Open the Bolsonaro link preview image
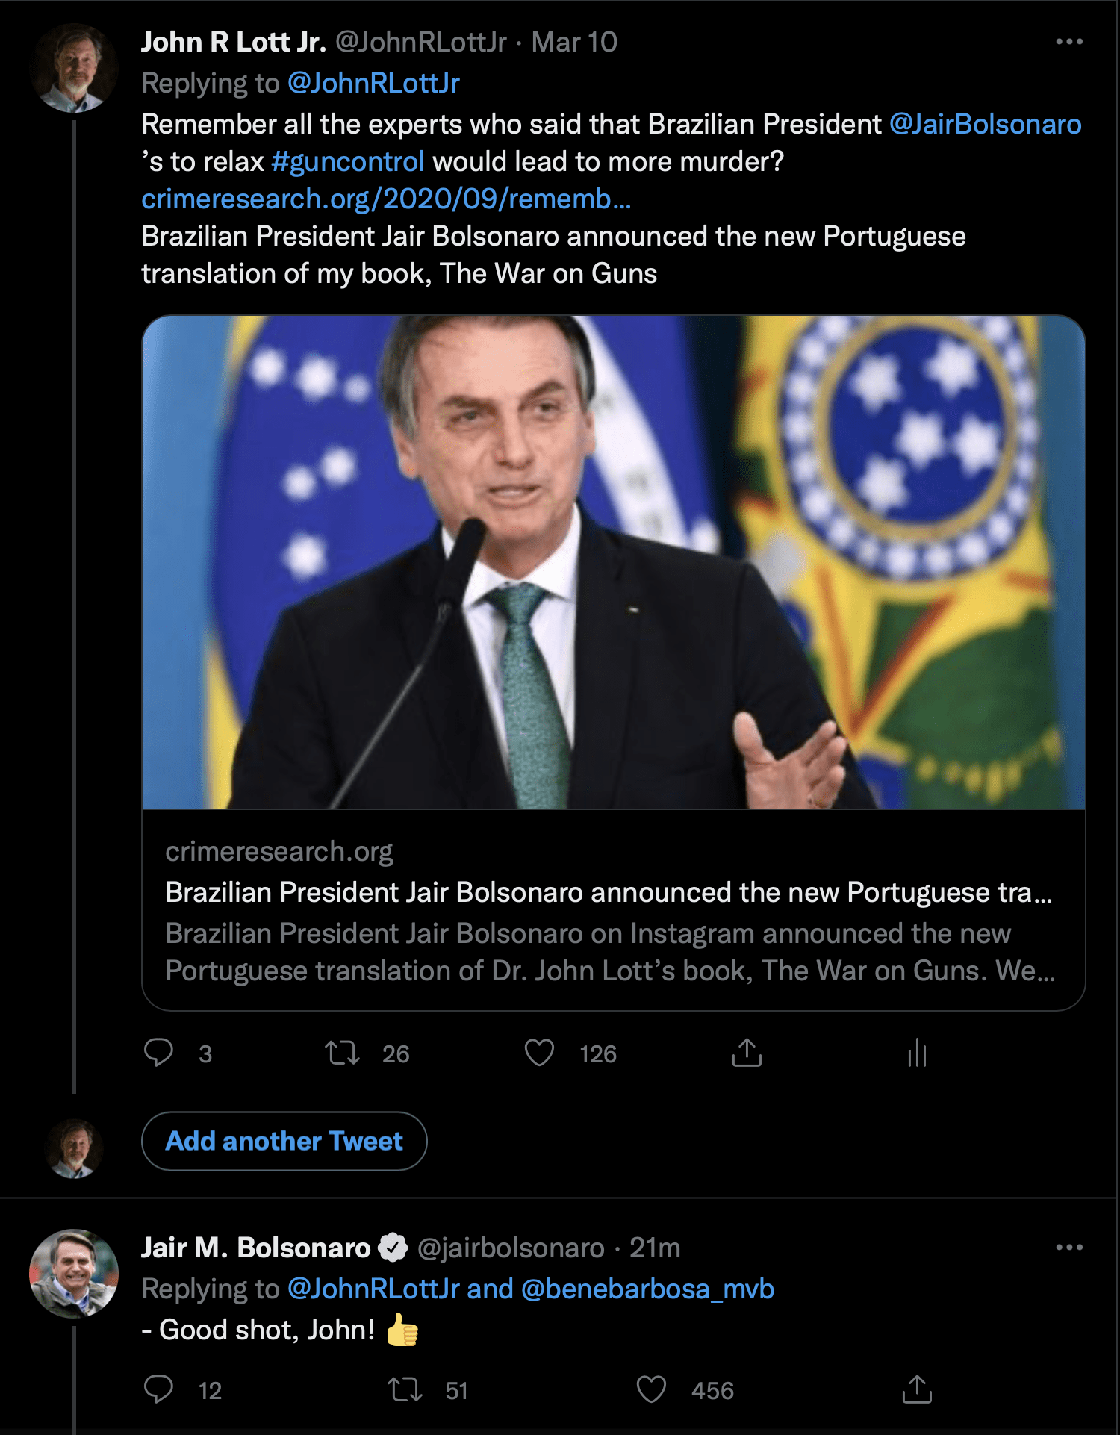The width and height of the screenshot is (1120, 1435). [613, 561]
